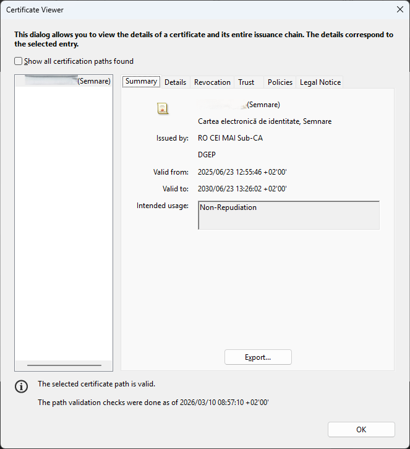The image size is (410, 449).
Task: Close the Certificate Viewer window
Action: point(399,10)
